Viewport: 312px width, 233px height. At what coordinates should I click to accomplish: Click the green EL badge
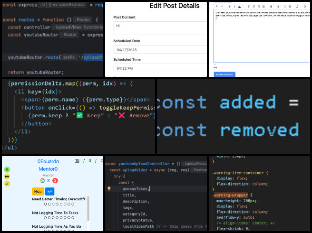(7, 169)
